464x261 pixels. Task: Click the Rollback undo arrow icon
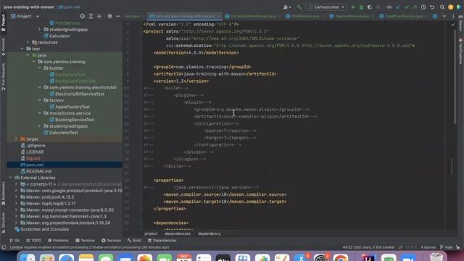[x=432, y=7]
